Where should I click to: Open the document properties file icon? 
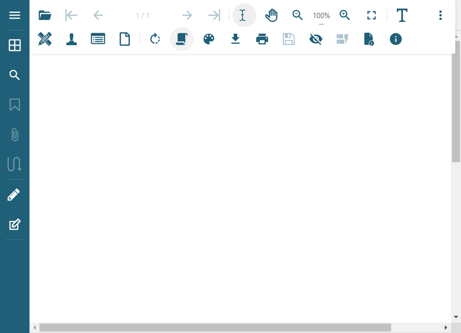[x=369, y=39]
